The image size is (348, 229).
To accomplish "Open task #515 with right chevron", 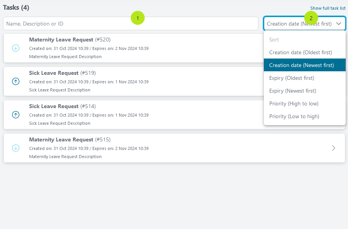I will [x=333, y=148].
